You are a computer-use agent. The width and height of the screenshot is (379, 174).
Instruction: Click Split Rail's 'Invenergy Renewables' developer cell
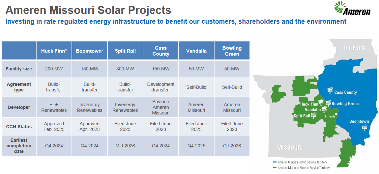125,107
